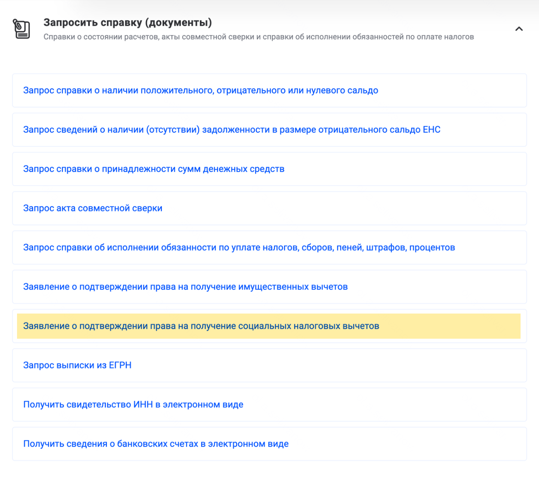The height and width of the screenshot is (479, 539).
Task: Click the ЕГРН request card
Action: click(x=269, y=365)
